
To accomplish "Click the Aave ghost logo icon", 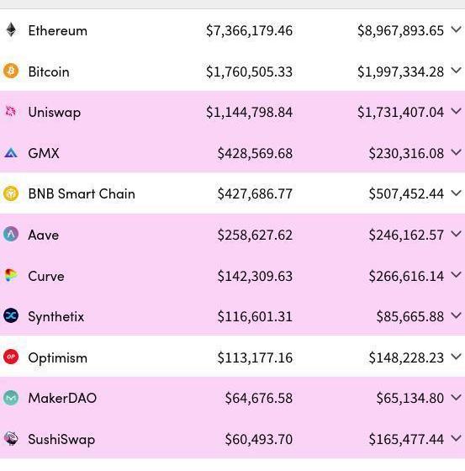I will point(11,235).
